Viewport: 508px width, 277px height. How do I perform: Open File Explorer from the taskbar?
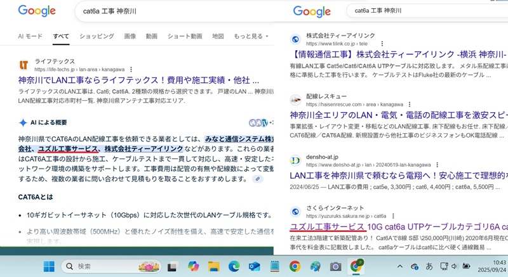tap(214, 266)
